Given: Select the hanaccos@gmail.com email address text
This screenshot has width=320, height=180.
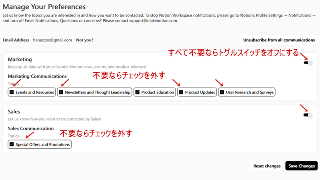Looking at the screenshot, I should click(x=52, y=40).
